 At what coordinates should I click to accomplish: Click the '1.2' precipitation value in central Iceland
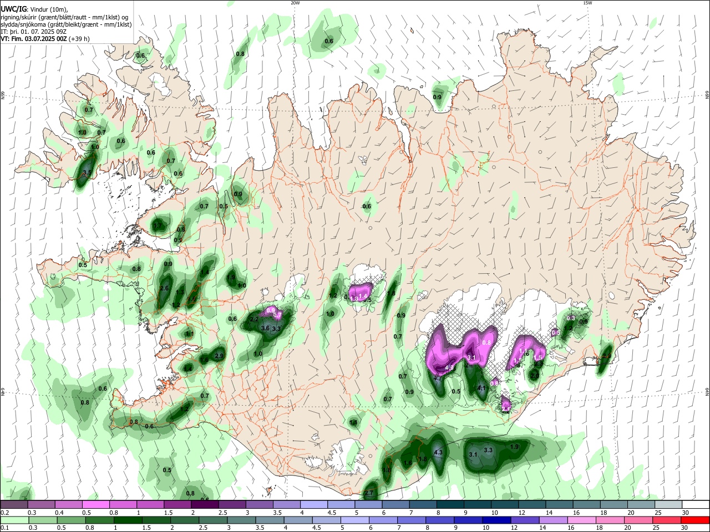click(x=333, y=295)
